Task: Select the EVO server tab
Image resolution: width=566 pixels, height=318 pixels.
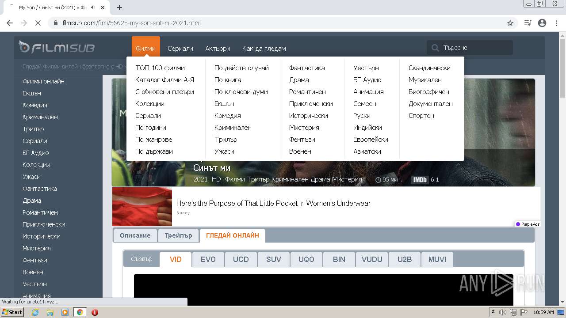Action: pyautogui.click(x=208, y=259)
